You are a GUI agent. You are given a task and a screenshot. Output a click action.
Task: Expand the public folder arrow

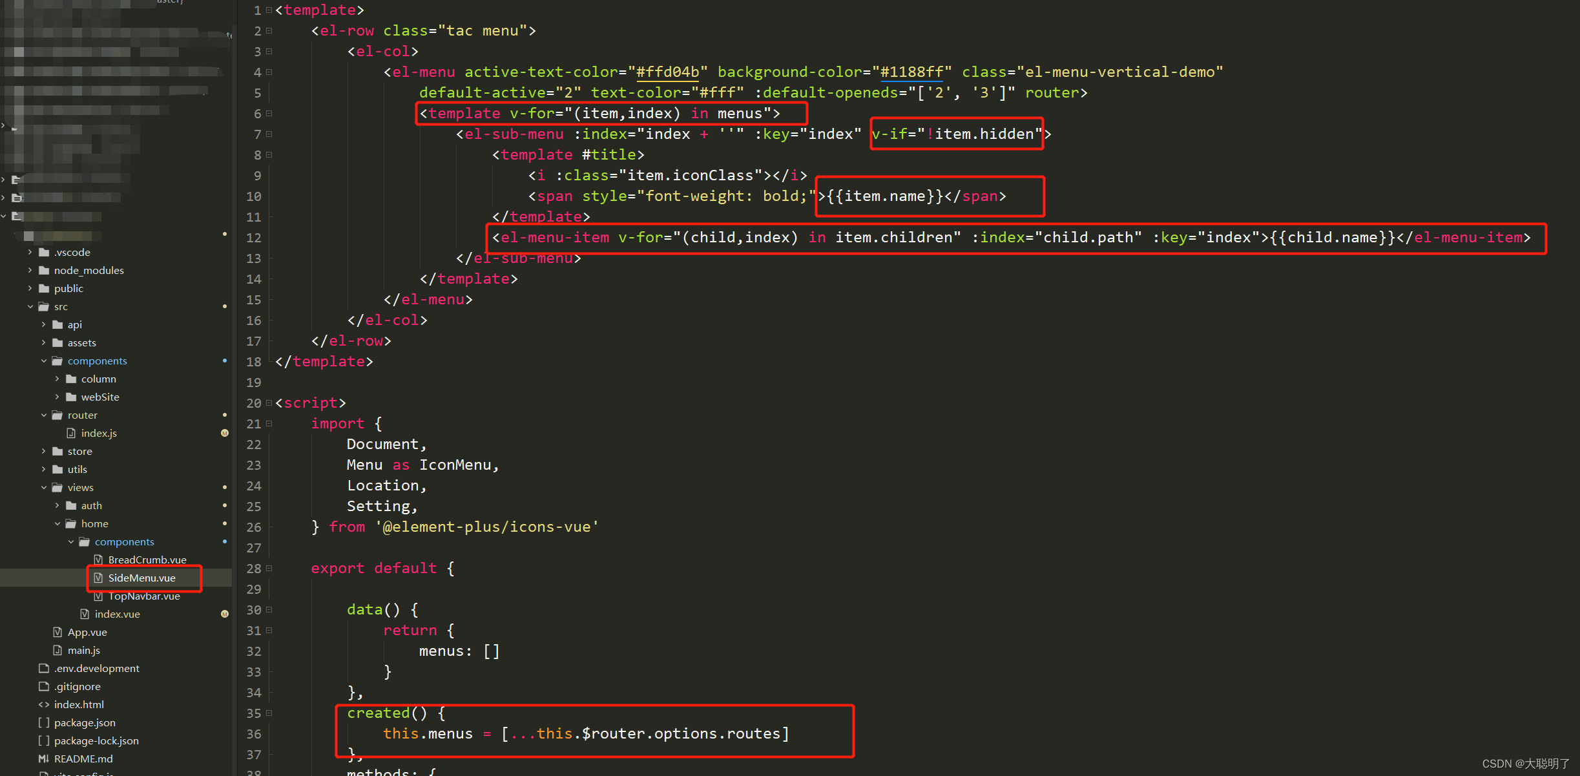coord(30,288)
